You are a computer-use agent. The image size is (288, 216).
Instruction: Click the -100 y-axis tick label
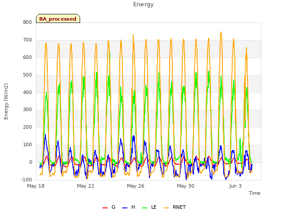[27, 180]
